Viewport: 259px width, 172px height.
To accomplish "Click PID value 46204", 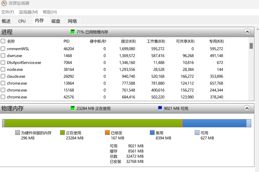I will (69, 49).
